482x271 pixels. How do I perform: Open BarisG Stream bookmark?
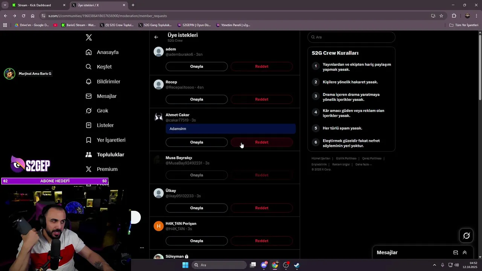pyautogui.click(x=78, y=25)
